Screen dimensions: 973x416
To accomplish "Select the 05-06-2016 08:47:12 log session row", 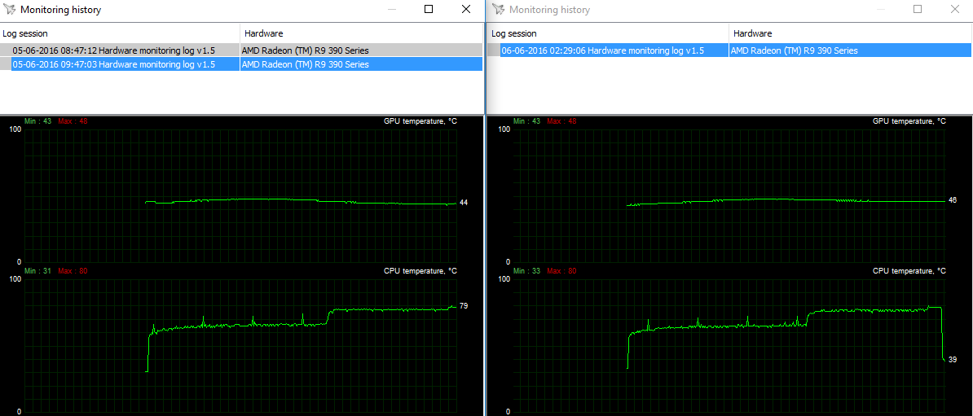I will coord(241,49).
